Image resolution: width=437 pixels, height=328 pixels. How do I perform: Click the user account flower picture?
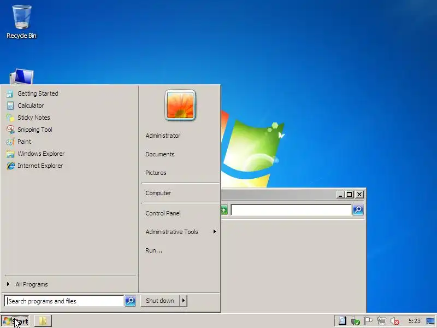coord(180,105)
